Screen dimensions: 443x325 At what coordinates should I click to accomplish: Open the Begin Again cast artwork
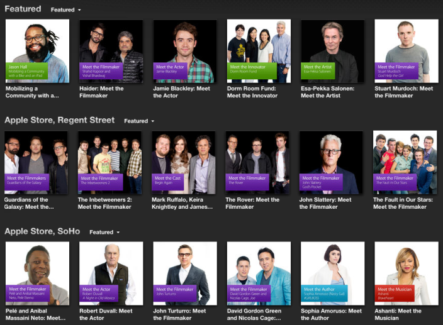[184, 162]
